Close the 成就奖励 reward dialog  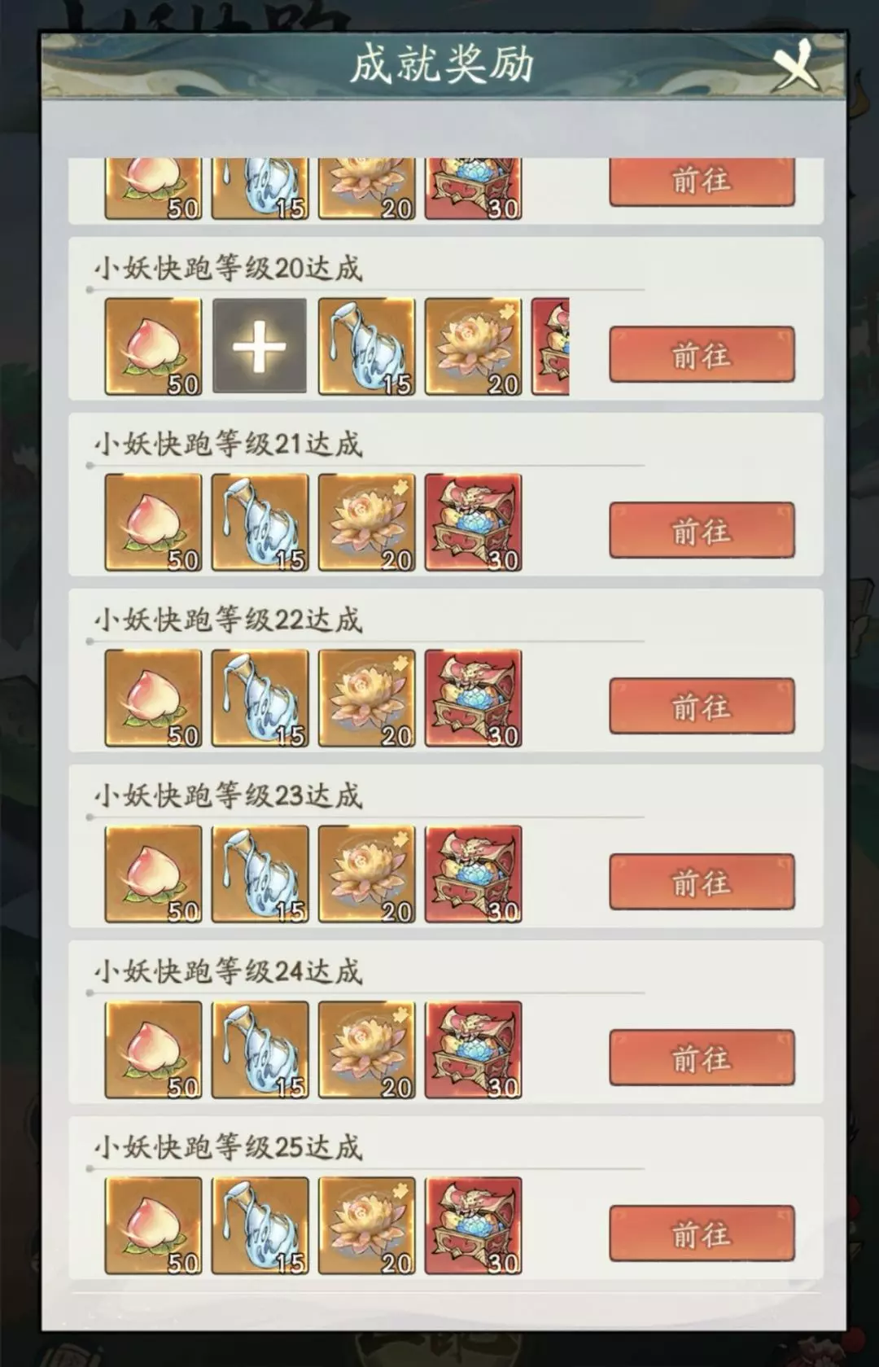coord(794,64)
